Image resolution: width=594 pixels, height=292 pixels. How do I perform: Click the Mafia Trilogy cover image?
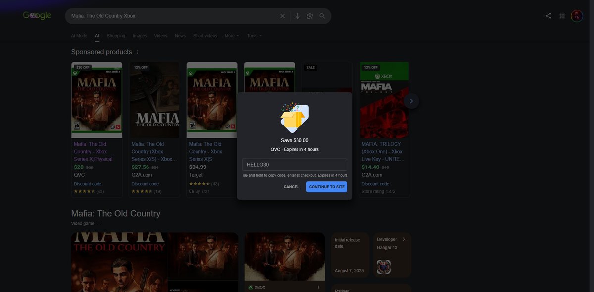(385, 100)
